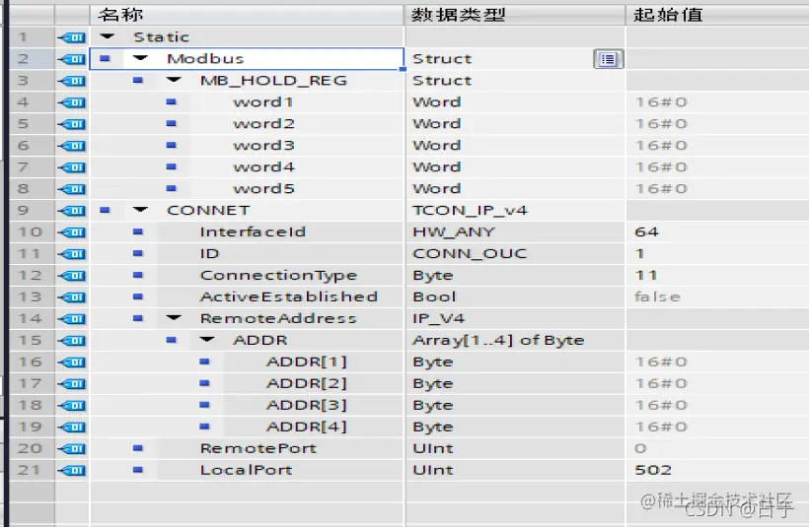The image size is (809, 527).
Task: Collapse the Modbus struct
Action: (140, 58)
